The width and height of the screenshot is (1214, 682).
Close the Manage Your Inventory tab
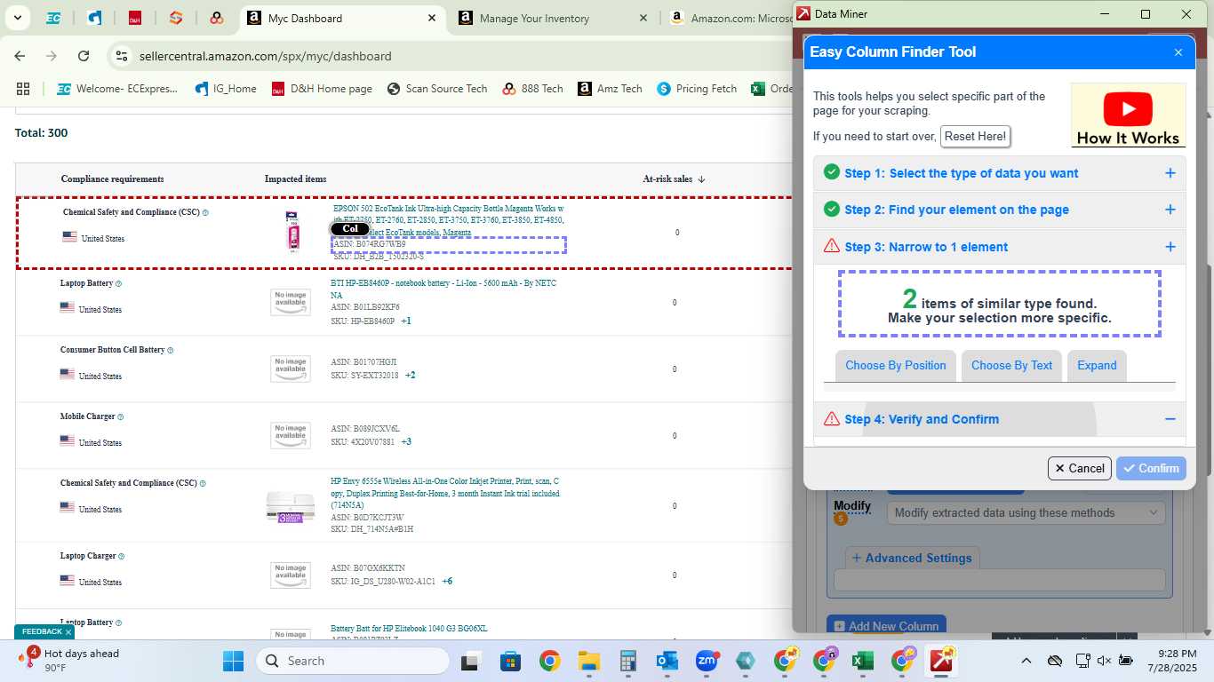(x=643, y=18)
